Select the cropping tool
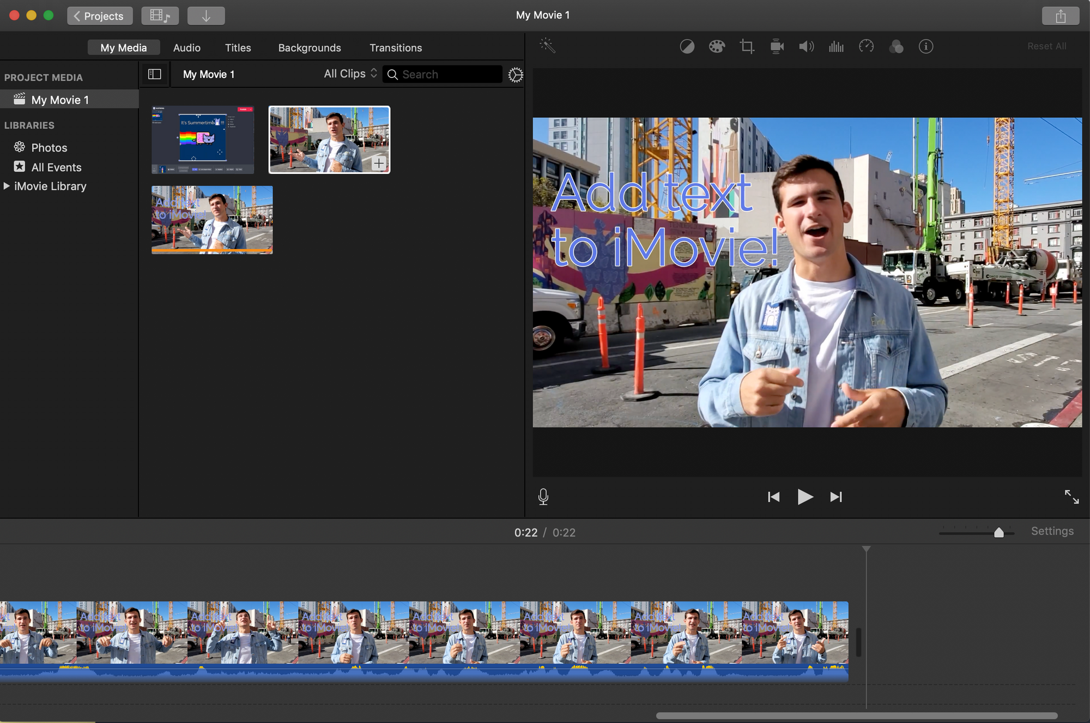This screenshot has height=723, width=1090. 747,47
